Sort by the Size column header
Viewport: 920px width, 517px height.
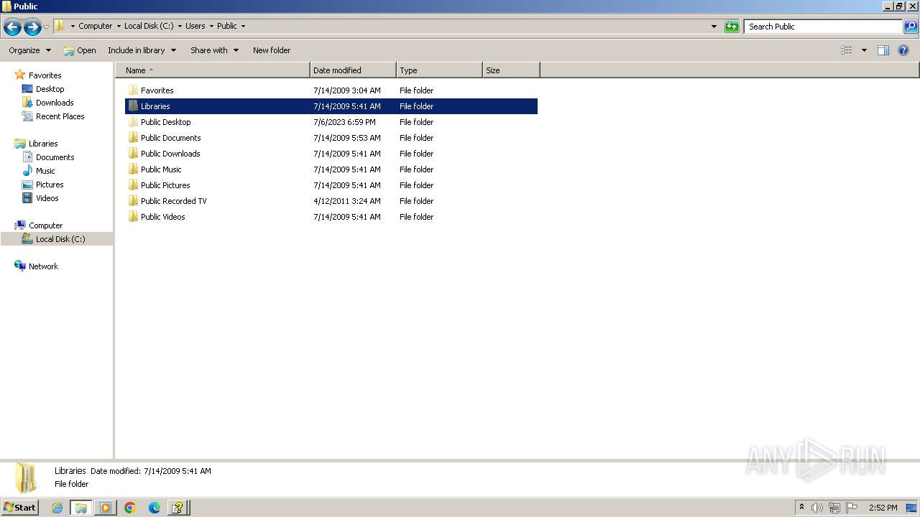[x=511, y=70]
